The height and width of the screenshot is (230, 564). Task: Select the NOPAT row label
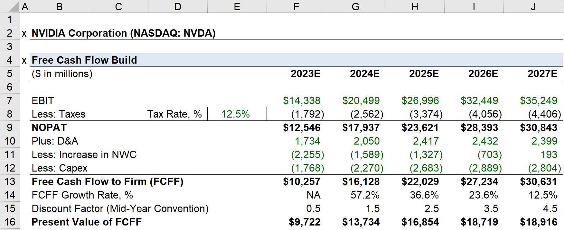point(49,128)
